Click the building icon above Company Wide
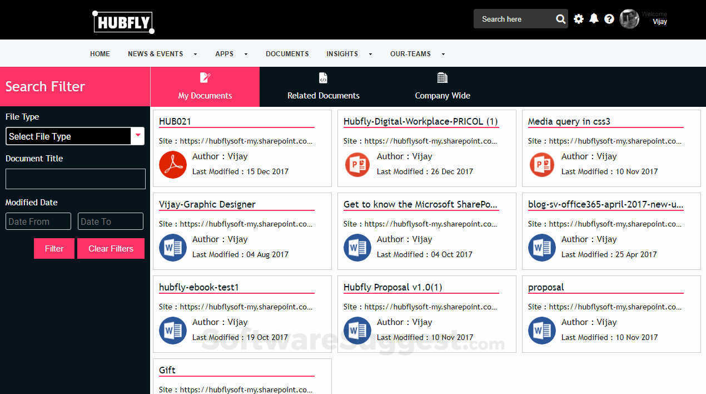The image size is (706, 394). pyautogui.click(x=442, y=77)
